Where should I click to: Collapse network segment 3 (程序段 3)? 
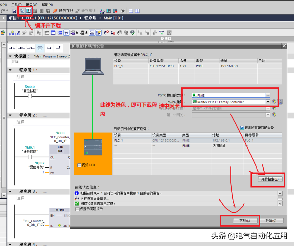point(10,191)
